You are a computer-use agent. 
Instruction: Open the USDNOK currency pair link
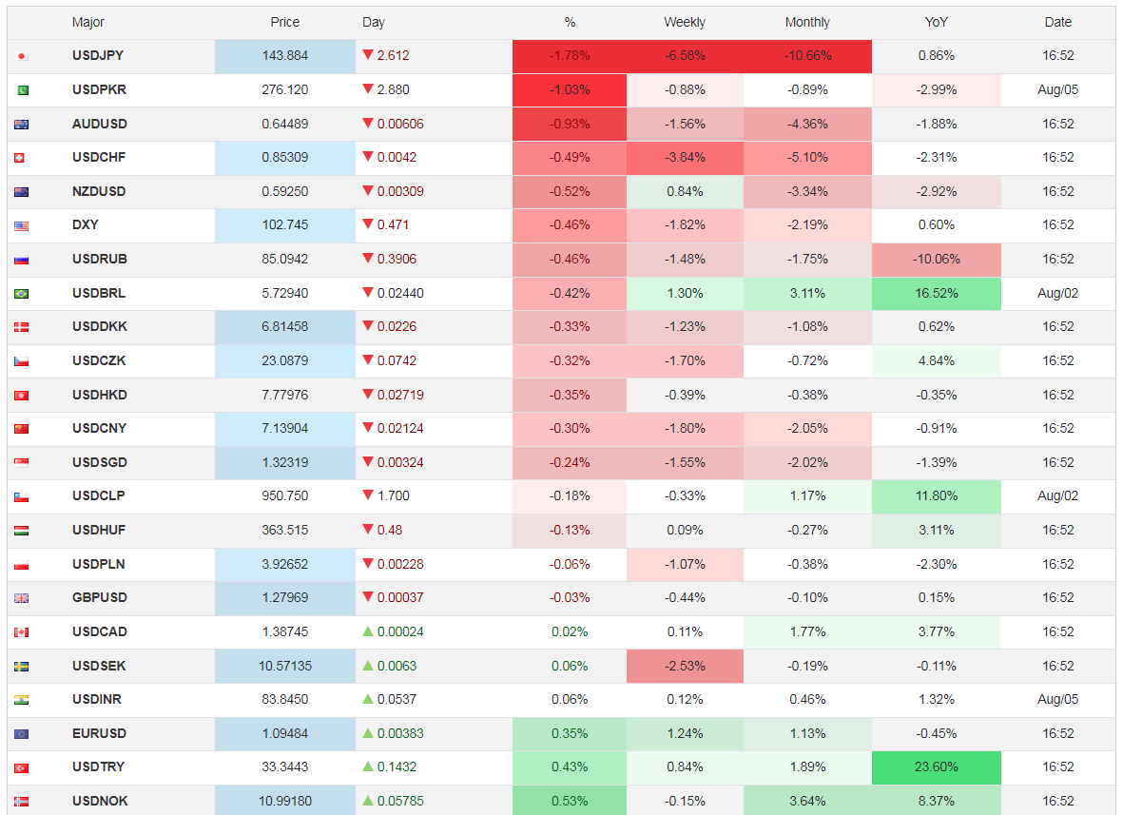[99, 801]
